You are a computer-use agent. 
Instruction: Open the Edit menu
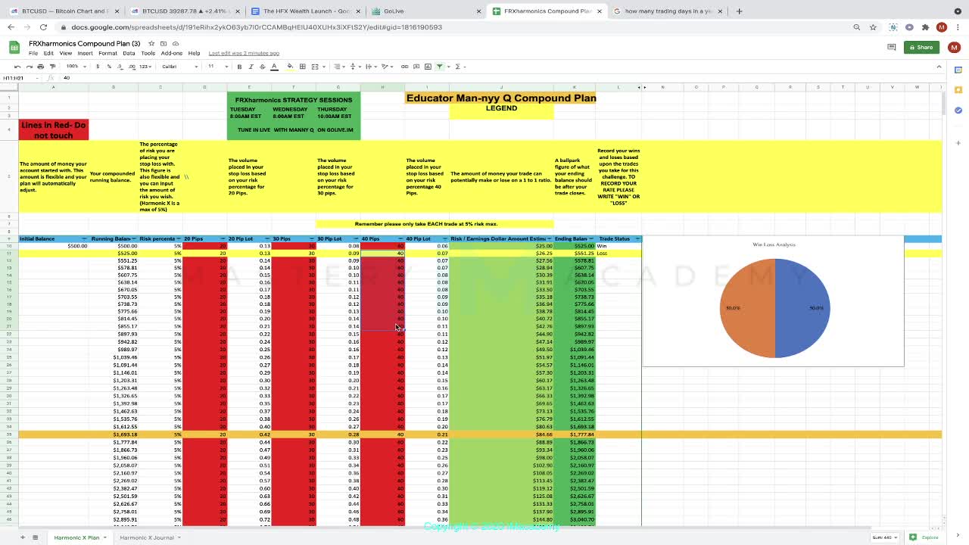[x=48, y=53]
